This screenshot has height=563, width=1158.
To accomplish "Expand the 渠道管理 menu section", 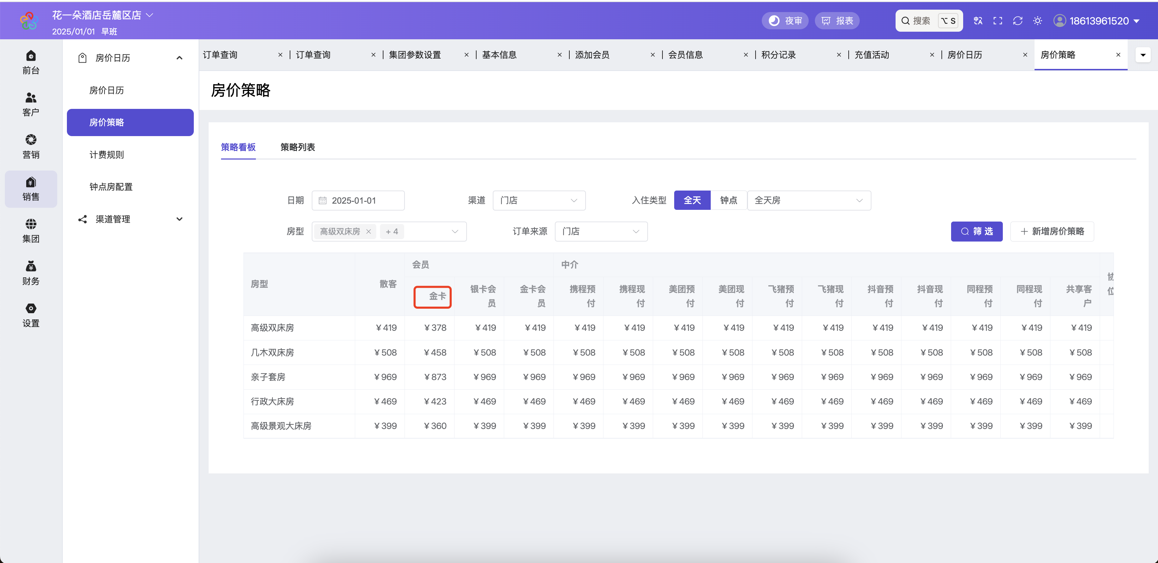I will click(130, 219).
